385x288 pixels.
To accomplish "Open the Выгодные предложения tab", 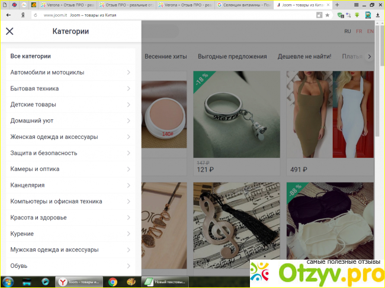I will click(232, 57).
